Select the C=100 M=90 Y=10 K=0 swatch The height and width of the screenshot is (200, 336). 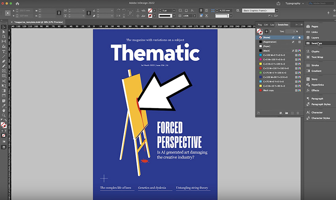pos(279,77)
